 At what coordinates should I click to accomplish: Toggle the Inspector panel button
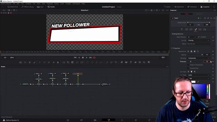pyautogui.click(x=205, y=7)
